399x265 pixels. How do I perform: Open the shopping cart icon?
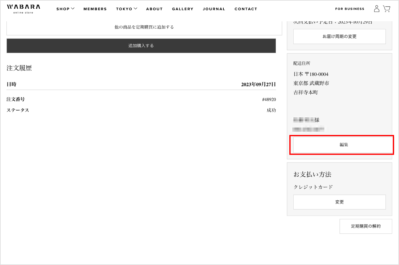(386, 9)
